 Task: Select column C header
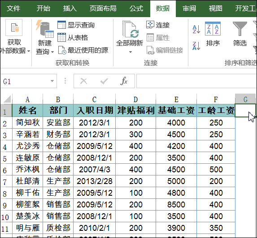point(94,99)
